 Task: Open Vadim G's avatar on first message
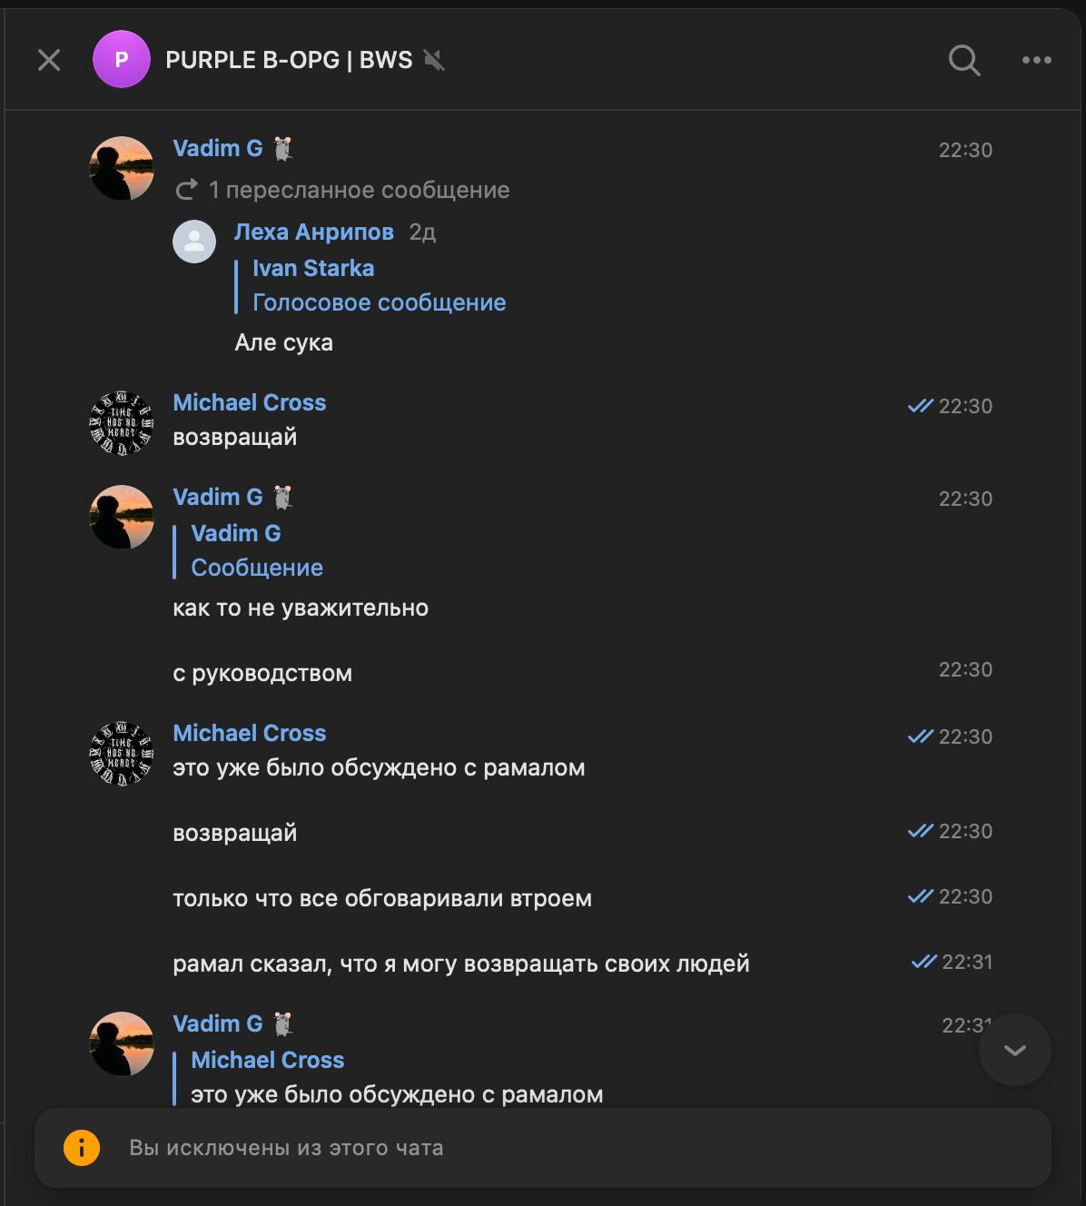122,168
